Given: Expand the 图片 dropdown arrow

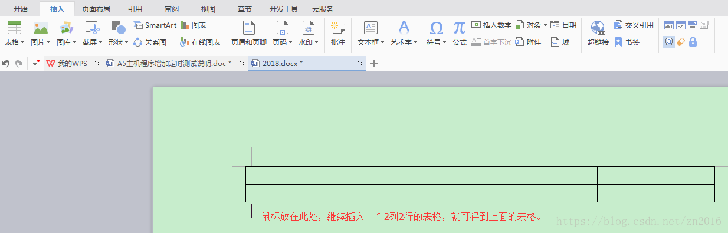Looking at the screenshot, I should point(48,42).
